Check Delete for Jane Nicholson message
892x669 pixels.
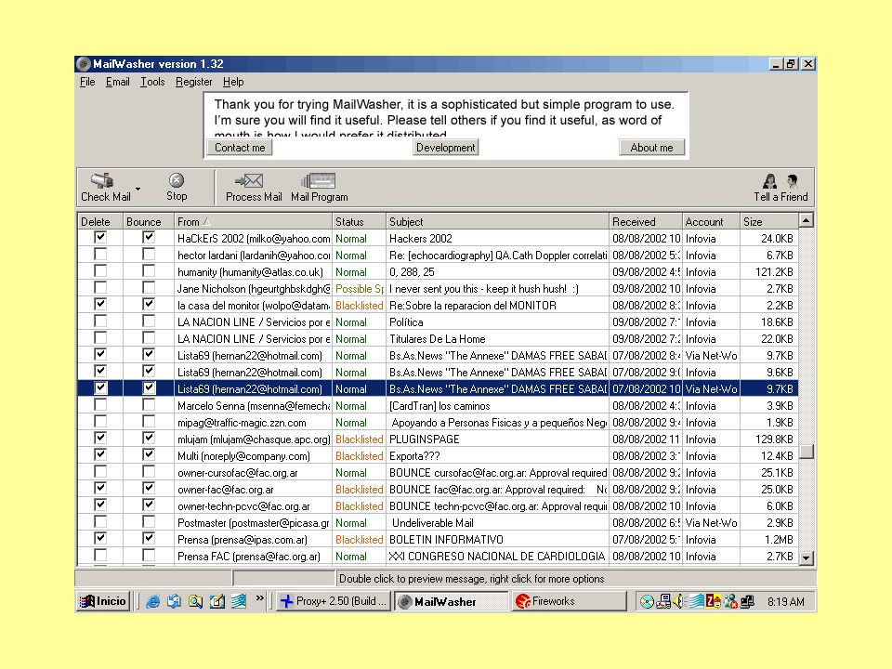pyautogui.click(x=100, y=287)
